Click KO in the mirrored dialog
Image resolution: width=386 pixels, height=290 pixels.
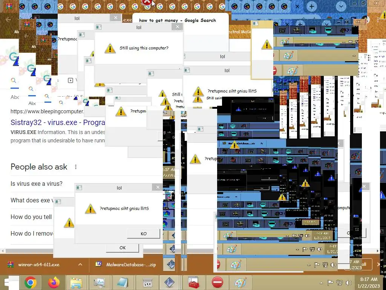pos(144,233)
